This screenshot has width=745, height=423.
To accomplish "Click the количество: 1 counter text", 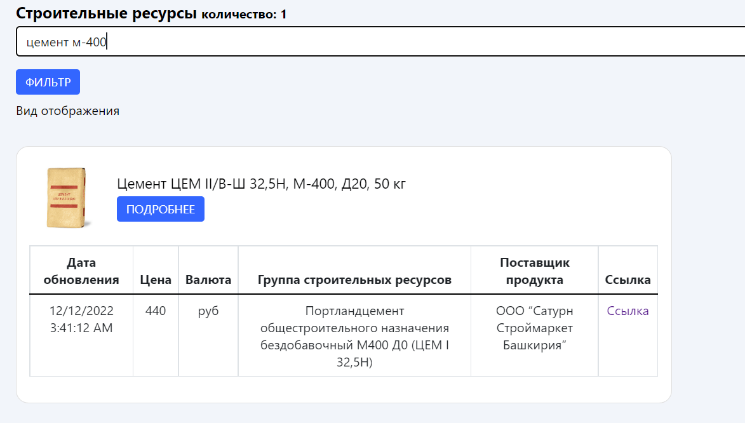I will (244, 15).
